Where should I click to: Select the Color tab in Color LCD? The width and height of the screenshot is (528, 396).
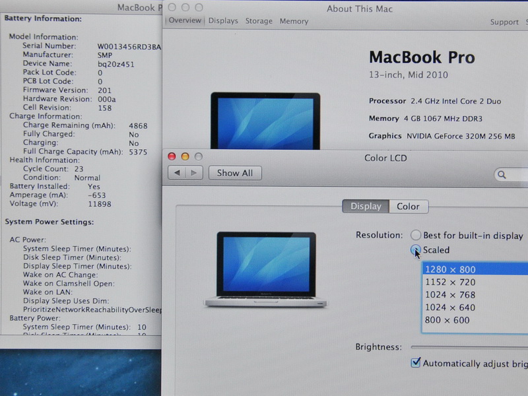click(x=409, y=207)
